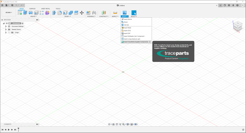Click the Measure ruler icon
This screenshot has width=246, height=133.
click(115, 13)
